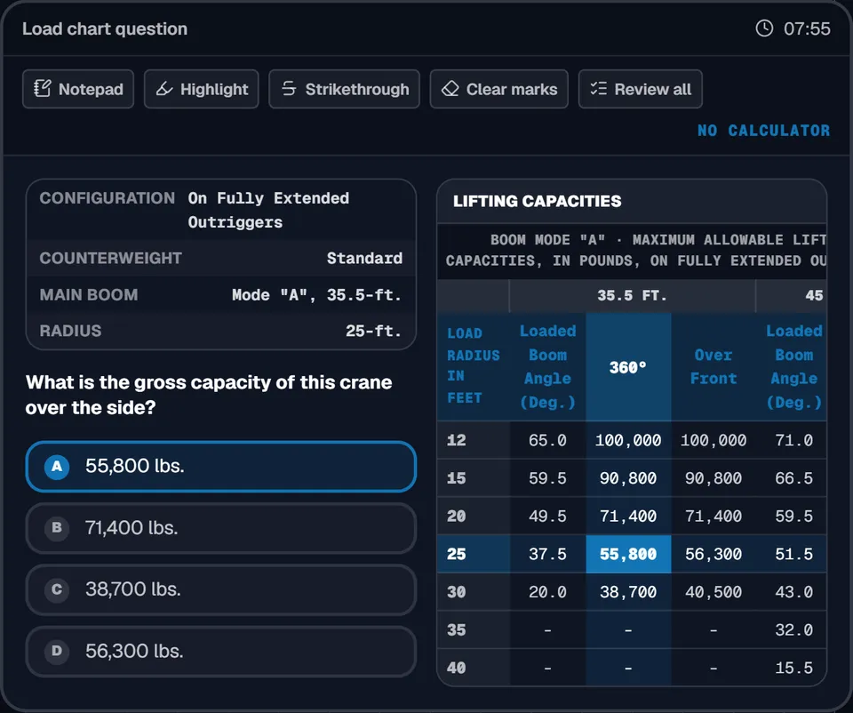Screen dimensions: 853x713
Task: Click the 56,300 Over Front cell
Action: click(x=713, y=554)
